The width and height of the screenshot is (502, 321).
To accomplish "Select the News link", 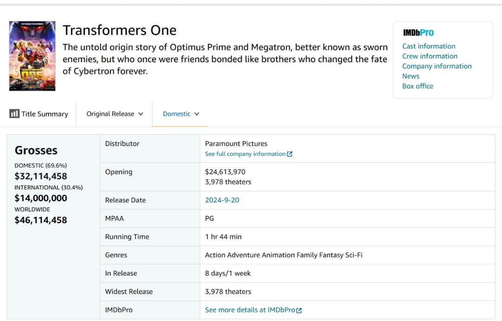I will click(410, 76).
